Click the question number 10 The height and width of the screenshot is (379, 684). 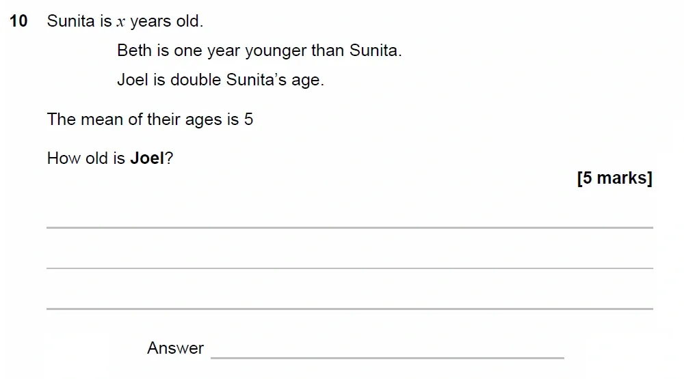(19, 21)
